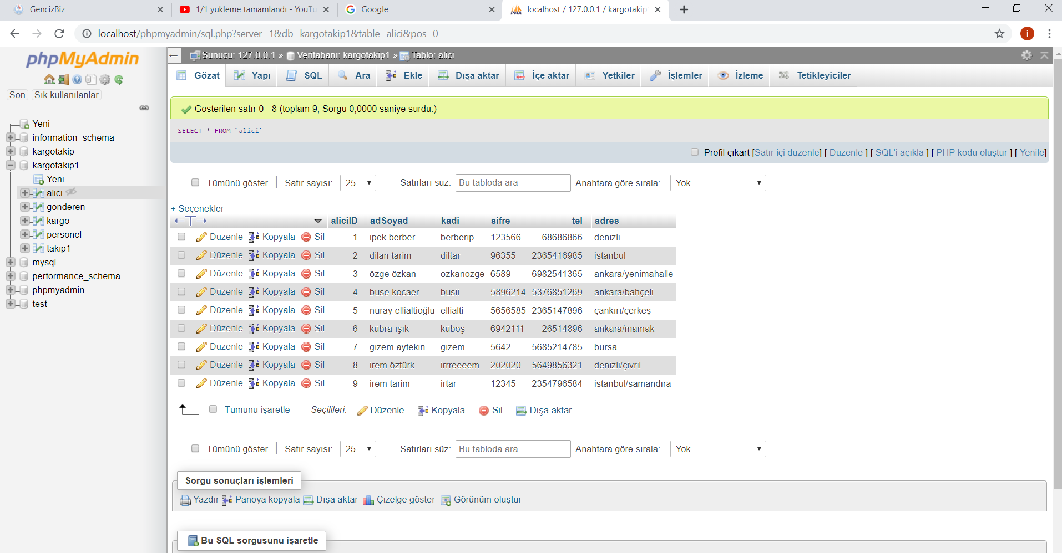Click the pencil edit icon for ipek berber
This screenshot has height=553, width=1062.
coord(201,237)
